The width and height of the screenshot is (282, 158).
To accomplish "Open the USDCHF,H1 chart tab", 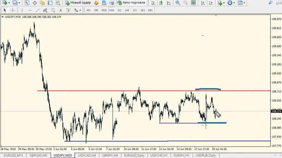I will pos(159,155).
